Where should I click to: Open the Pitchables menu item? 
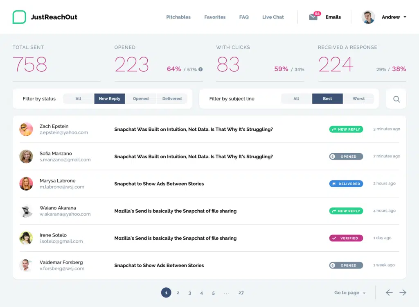point(178,17)
